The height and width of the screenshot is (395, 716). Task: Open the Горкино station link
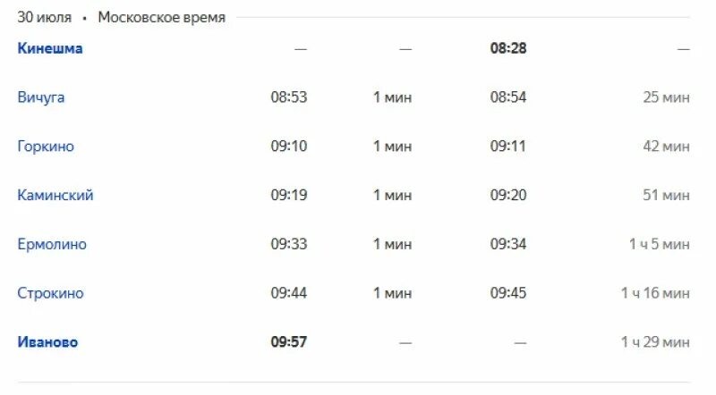click(x=46, y=146)
